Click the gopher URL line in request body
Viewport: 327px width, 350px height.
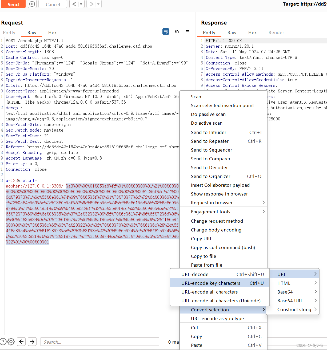(x=93, y=186)
